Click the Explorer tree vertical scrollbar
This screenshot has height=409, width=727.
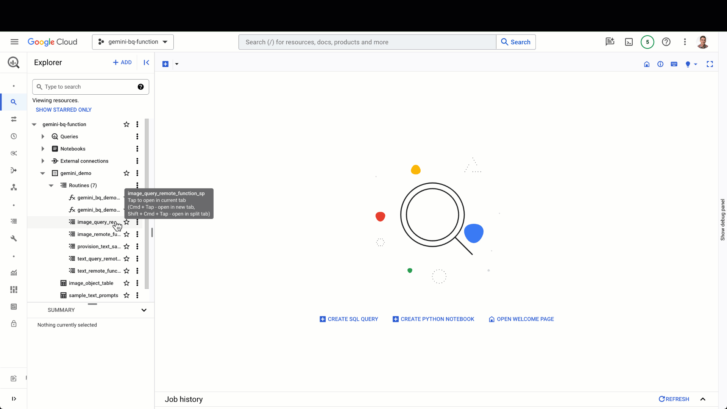147,204
